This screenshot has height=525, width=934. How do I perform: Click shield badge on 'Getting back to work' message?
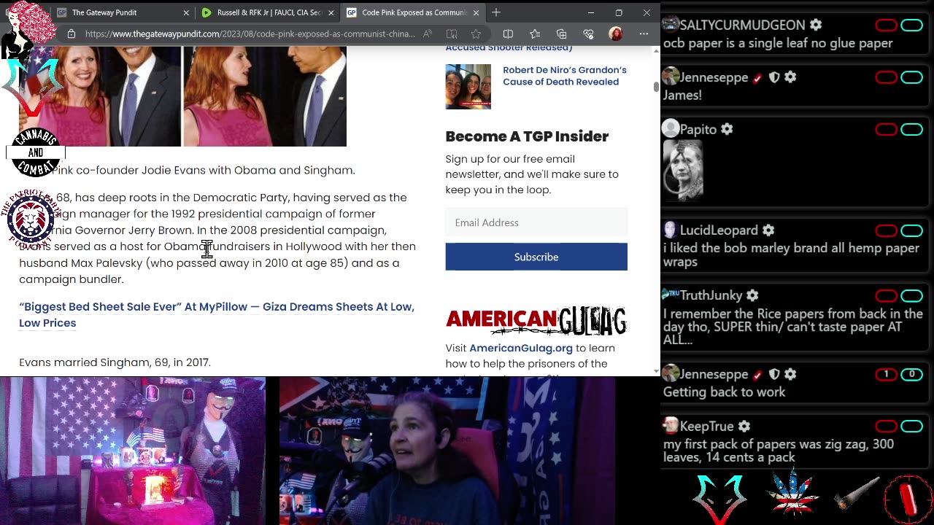tap(774, 374)
